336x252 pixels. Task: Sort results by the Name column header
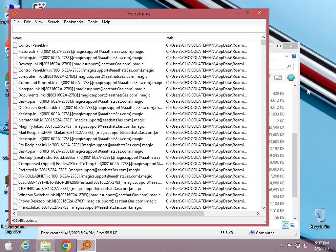click(88, 38)
